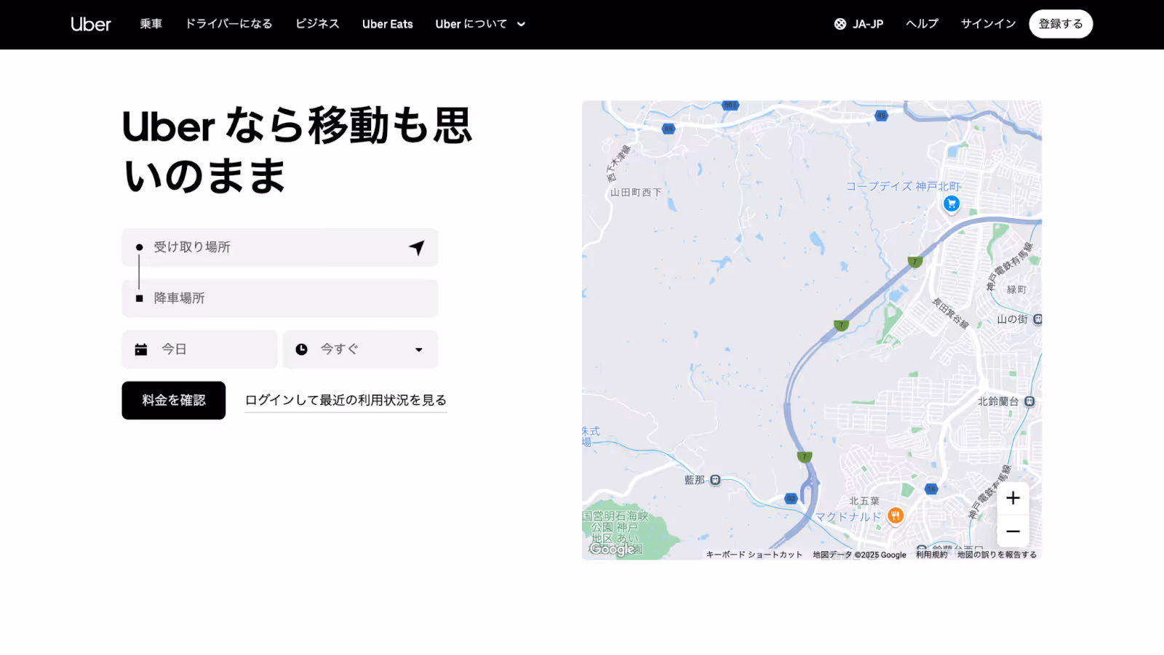The image size is (1164, 655).
Task: Focus the 降車場所 drop-off input field
Action: point(280,298)
